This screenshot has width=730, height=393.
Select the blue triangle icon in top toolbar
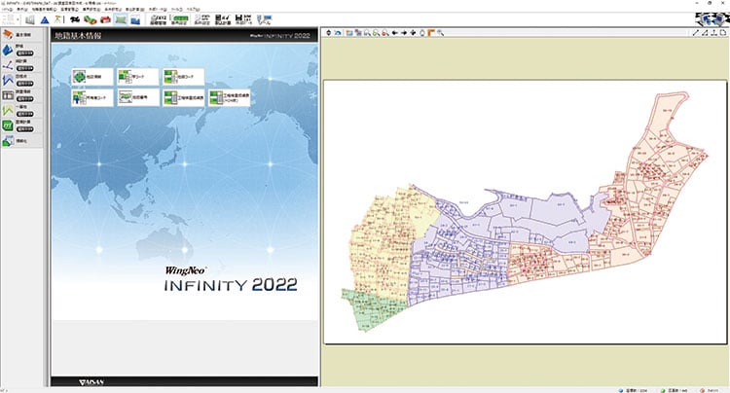45,20
